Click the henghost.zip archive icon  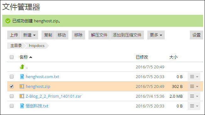point(22,86)
